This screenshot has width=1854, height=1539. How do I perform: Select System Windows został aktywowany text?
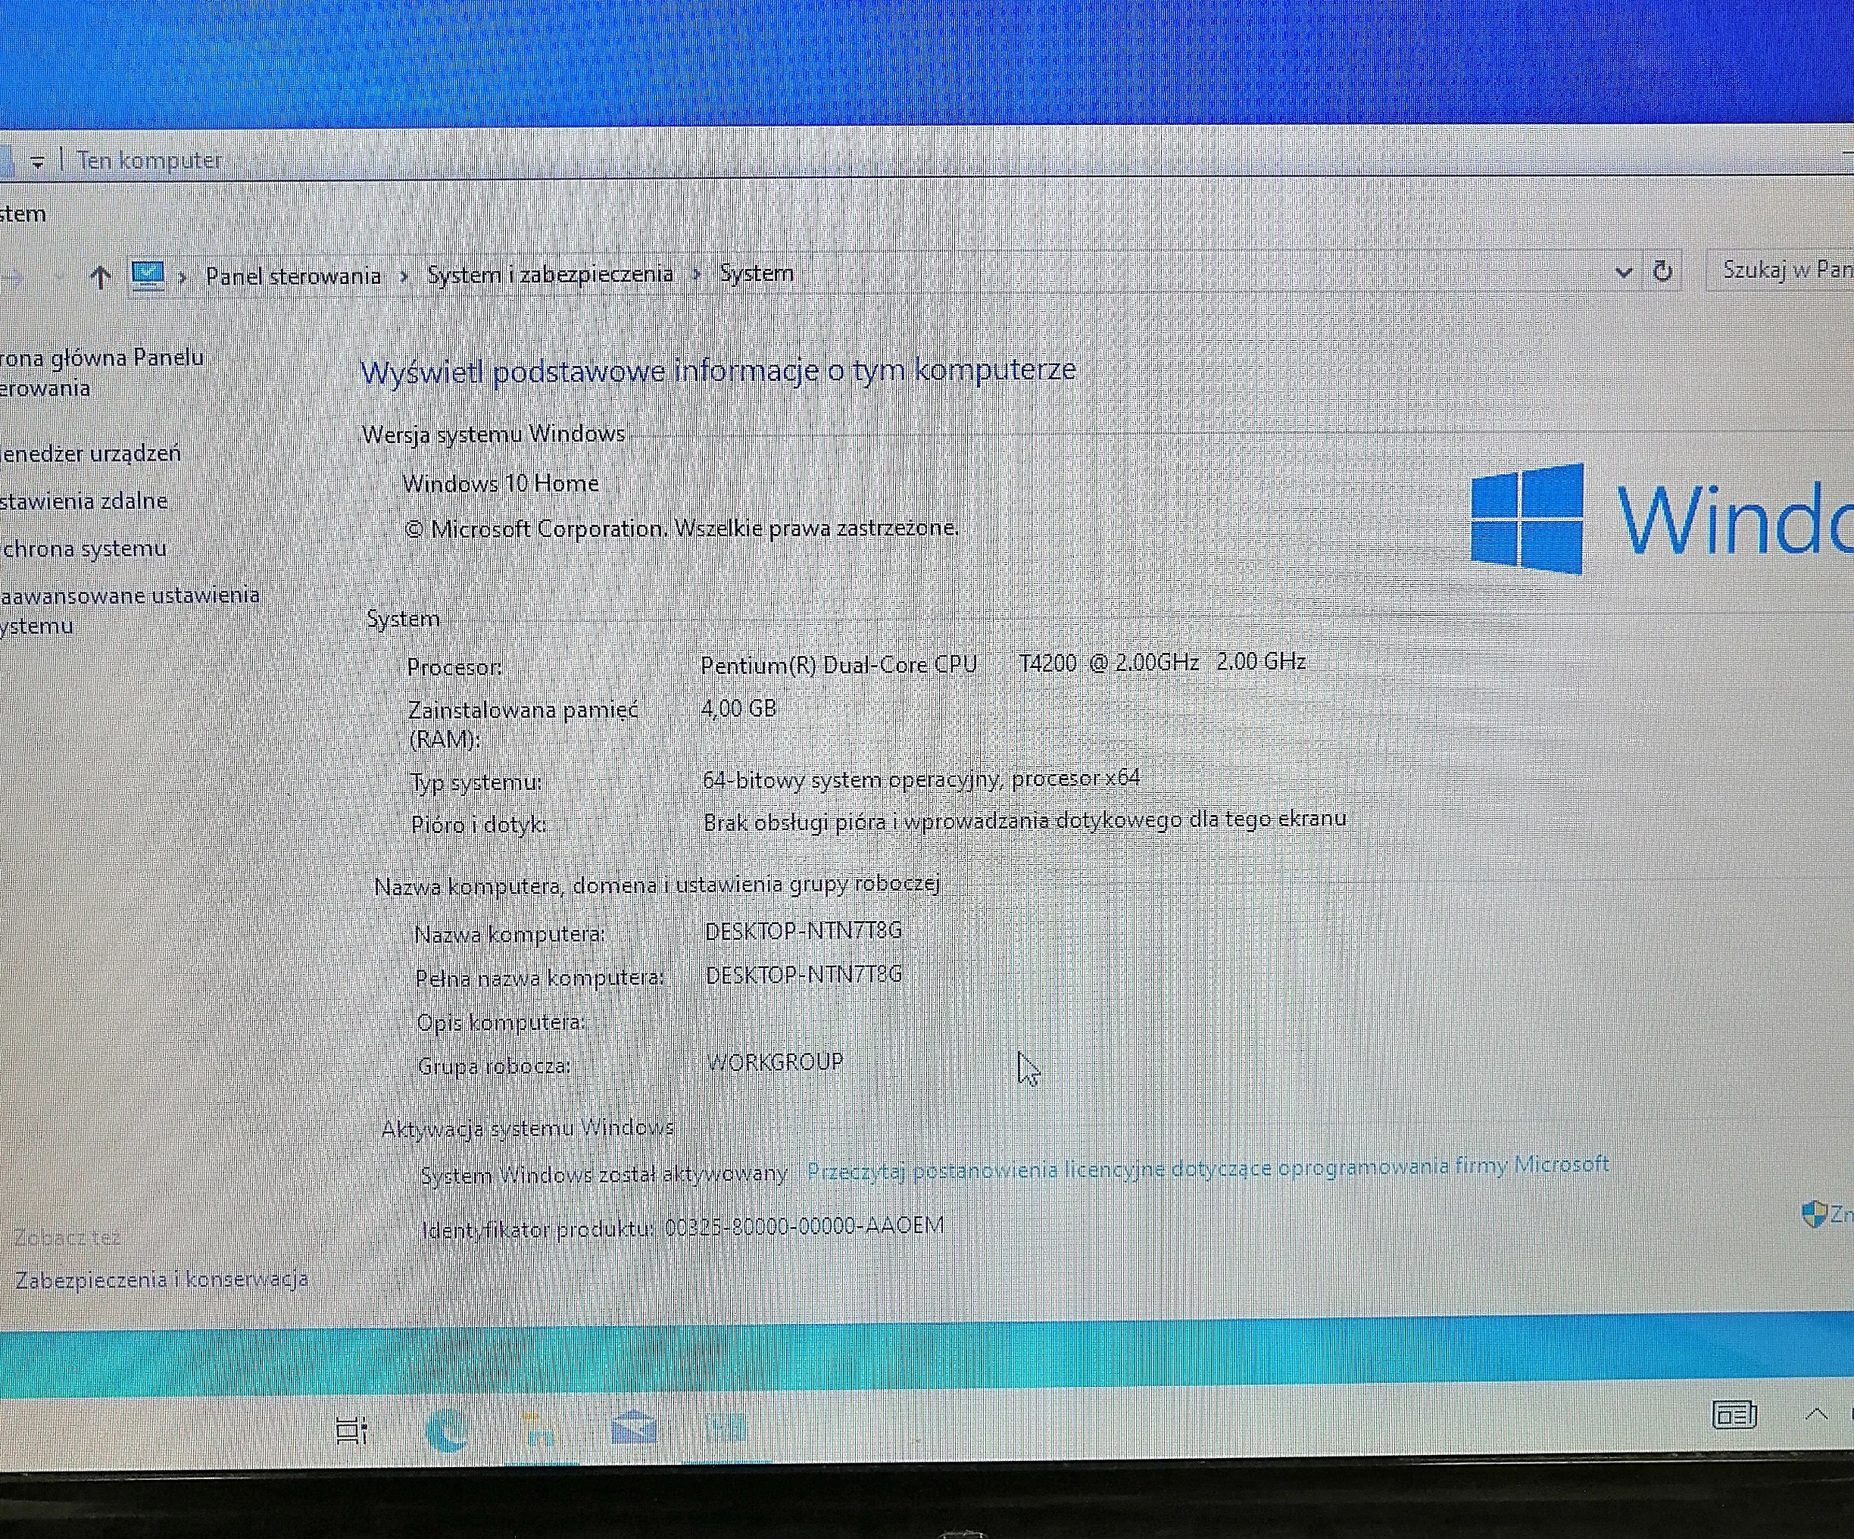603,1175
